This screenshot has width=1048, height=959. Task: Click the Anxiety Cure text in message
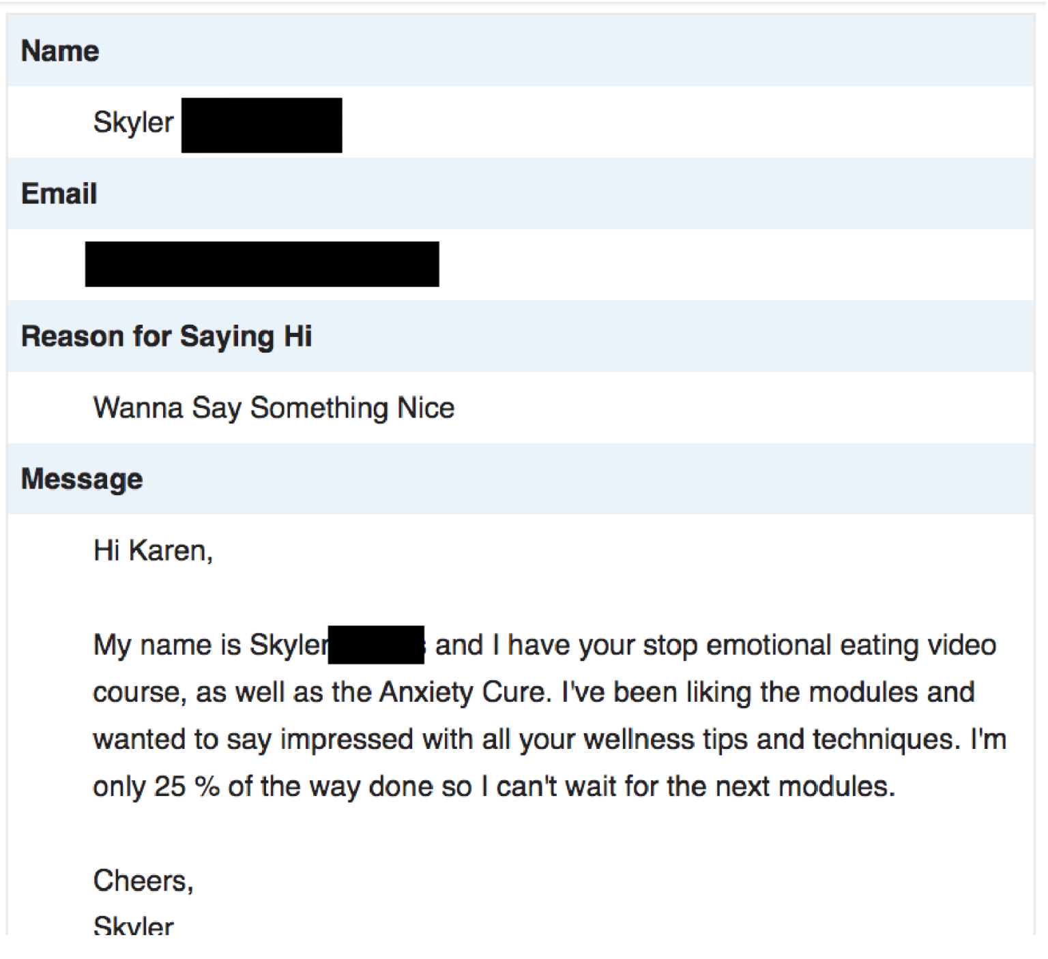(463, 692)
